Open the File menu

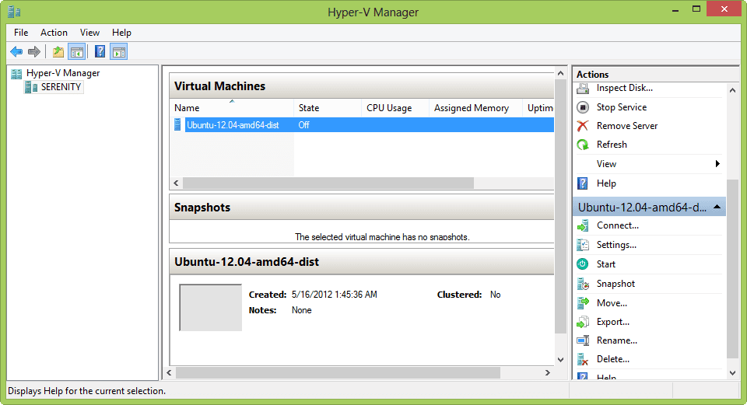[x=21, y=33]
